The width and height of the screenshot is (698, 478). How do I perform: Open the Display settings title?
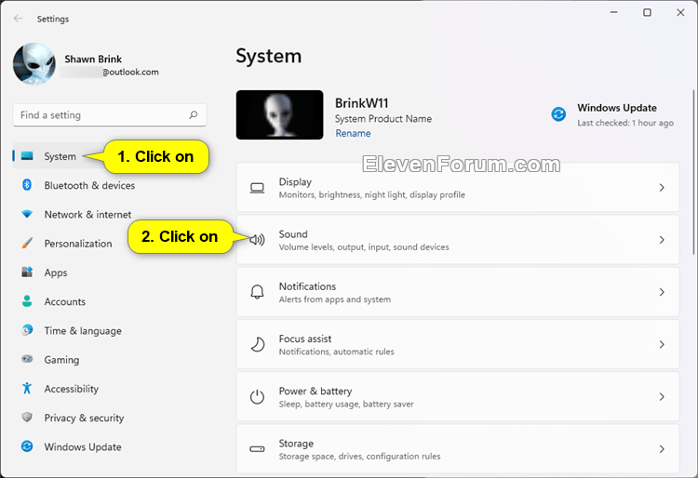[x=295, y=182]
